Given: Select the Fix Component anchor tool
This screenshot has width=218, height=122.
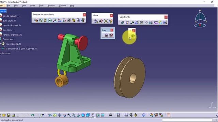Looking at the screenshot, I should [x=141, y=22].
